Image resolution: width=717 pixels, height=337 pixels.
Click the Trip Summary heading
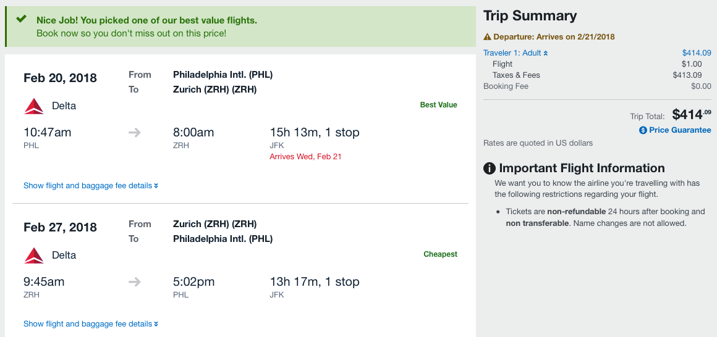coord(530,16)
